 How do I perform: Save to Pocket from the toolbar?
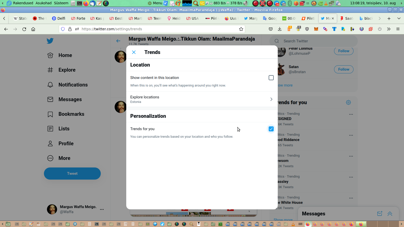tap(271, 29)
